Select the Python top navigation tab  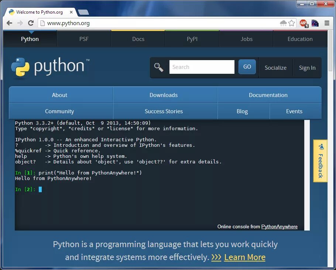click(x=30, y=39)
